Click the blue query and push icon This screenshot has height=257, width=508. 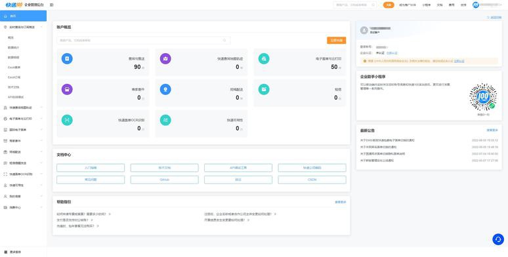coord(67,58)
